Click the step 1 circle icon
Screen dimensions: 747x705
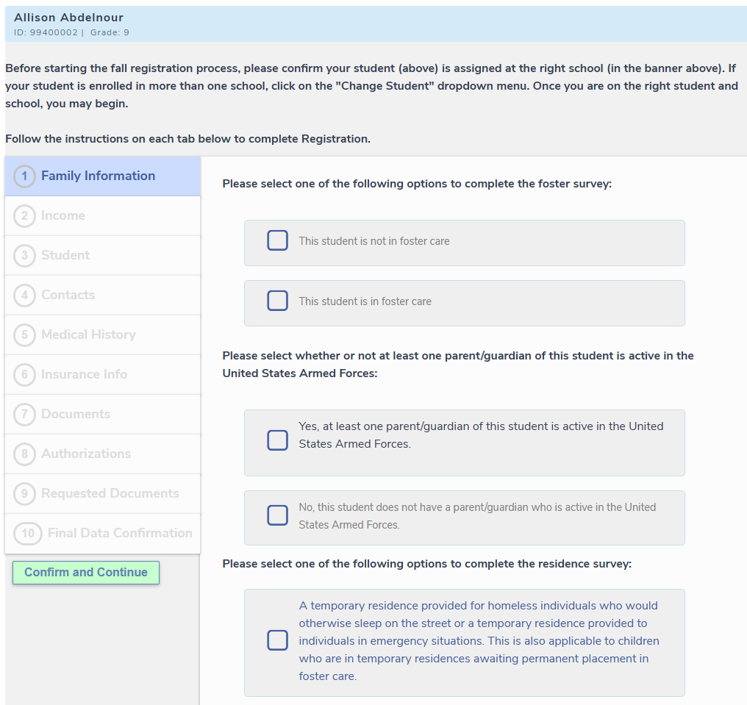pos(24,176)
